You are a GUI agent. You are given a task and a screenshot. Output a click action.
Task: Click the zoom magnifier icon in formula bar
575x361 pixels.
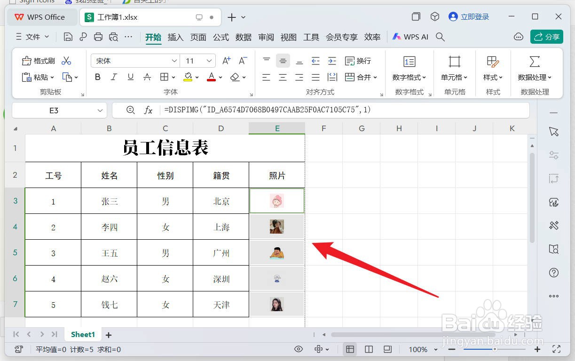click(x=131, y=110)
